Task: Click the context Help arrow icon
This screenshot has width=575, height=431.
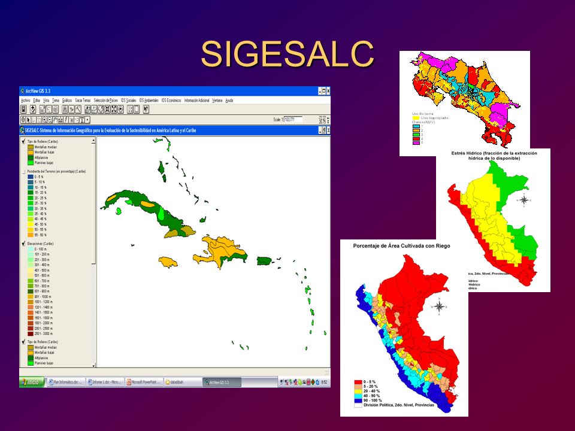Action: pyautogui.click(x=146, y=109)
